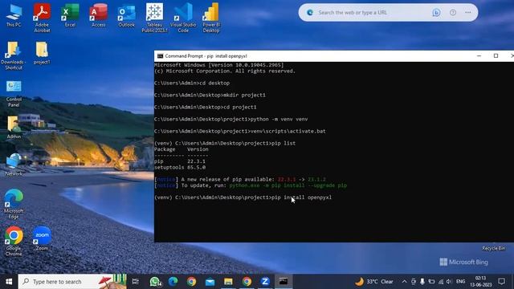The image size is (514, 289).
Task: Open the Excel desktop shortcut
Action: pyautogui.click(x=70, y=15)
